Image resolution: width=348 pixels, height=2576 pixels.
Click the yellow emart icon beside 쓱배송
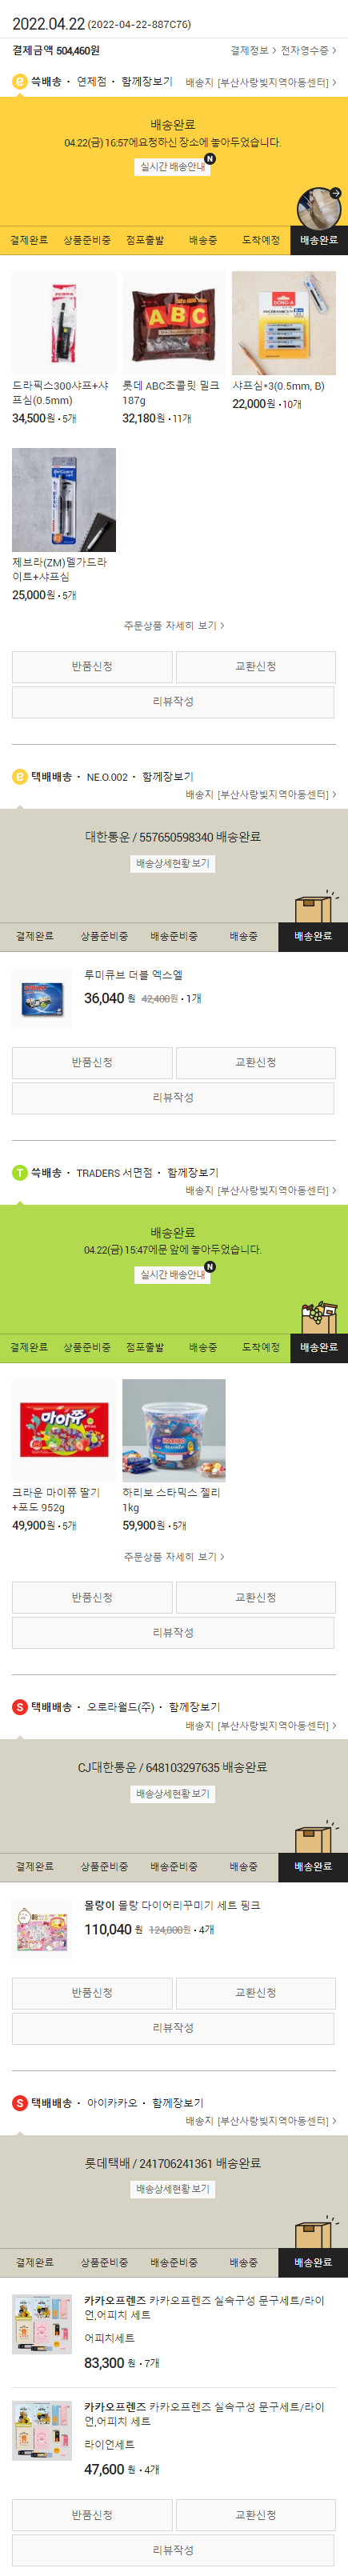pyautogui.click(x=20, y=81)
